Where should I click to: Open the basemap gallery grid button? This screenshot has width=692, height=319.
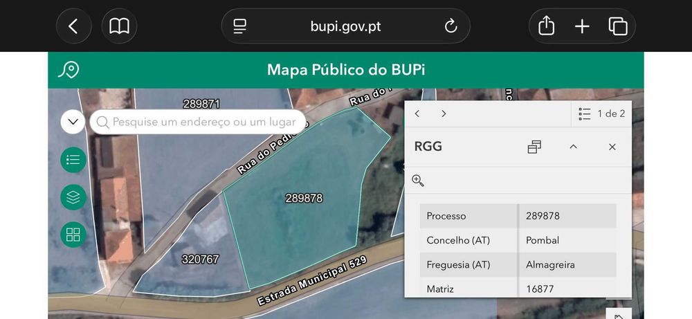73,235
